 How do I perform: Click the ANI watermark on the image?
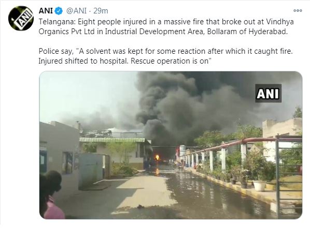[x=268, y=93]
